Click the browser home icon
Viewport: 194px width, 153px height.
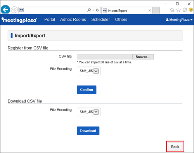coord(172,10)
